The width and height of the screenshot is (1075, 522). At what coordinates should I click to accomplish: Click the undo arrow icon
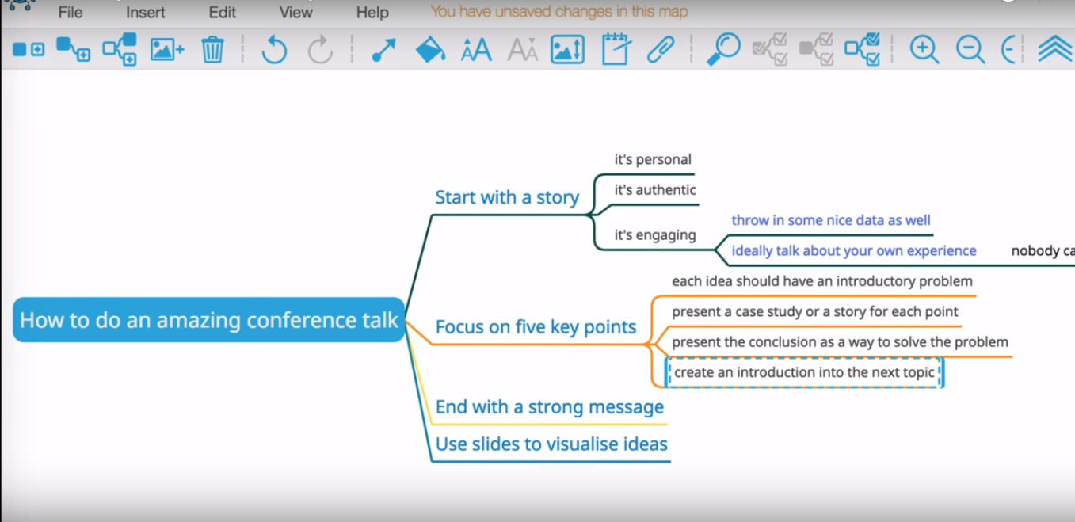click(x=274, y=50)
